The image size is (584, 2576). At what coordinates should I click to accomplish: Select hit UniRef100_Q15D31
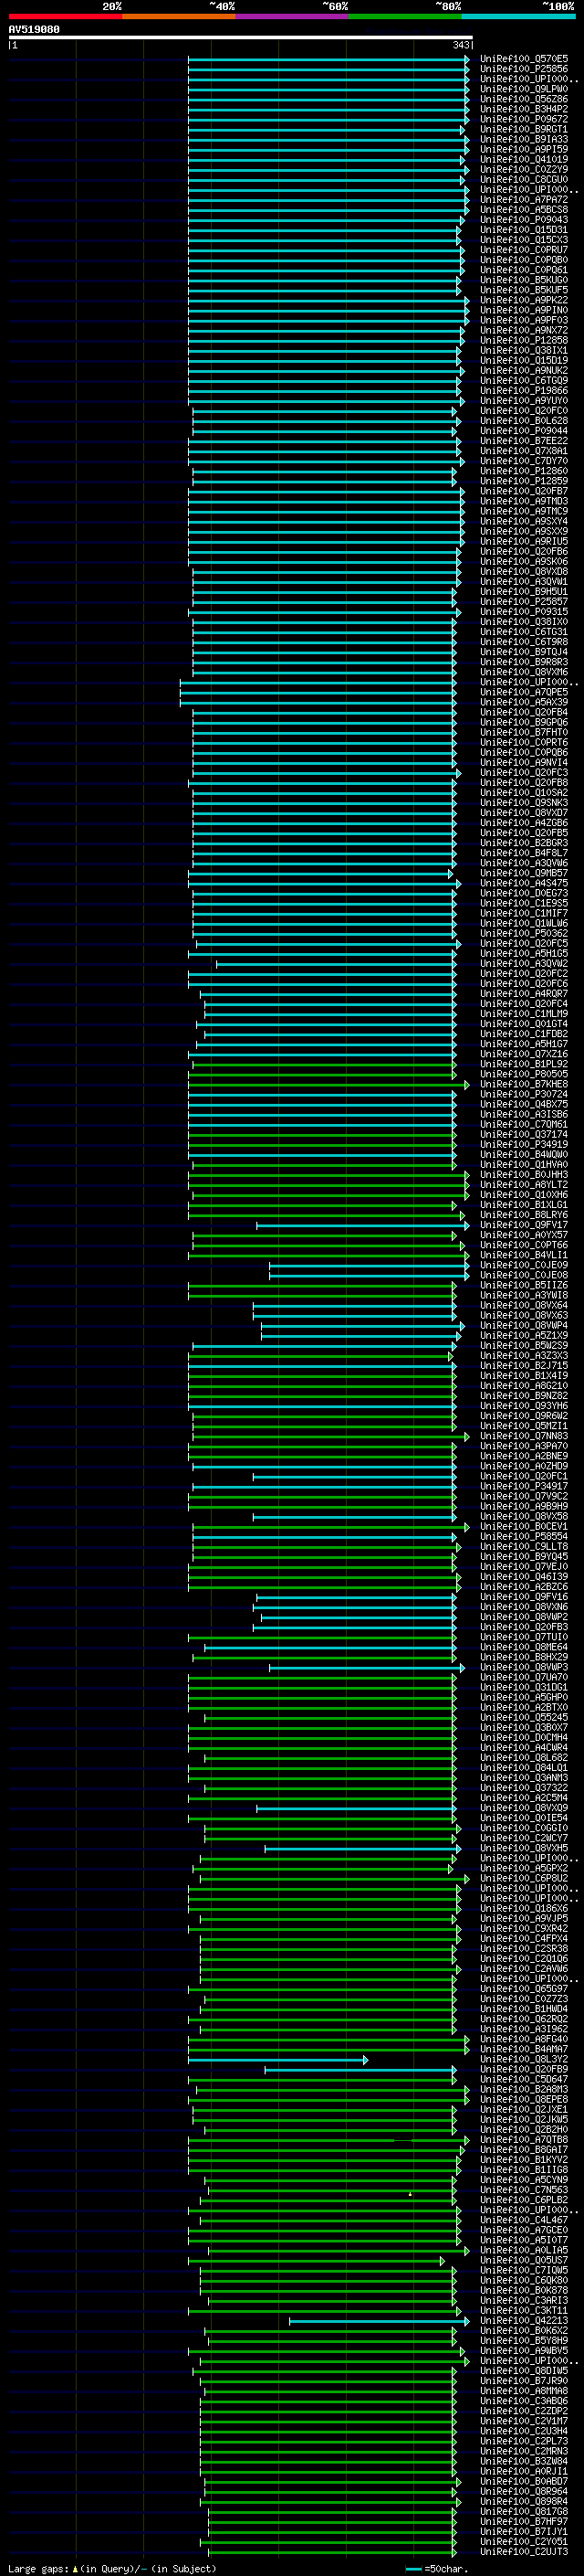click(x=524, y=230)
